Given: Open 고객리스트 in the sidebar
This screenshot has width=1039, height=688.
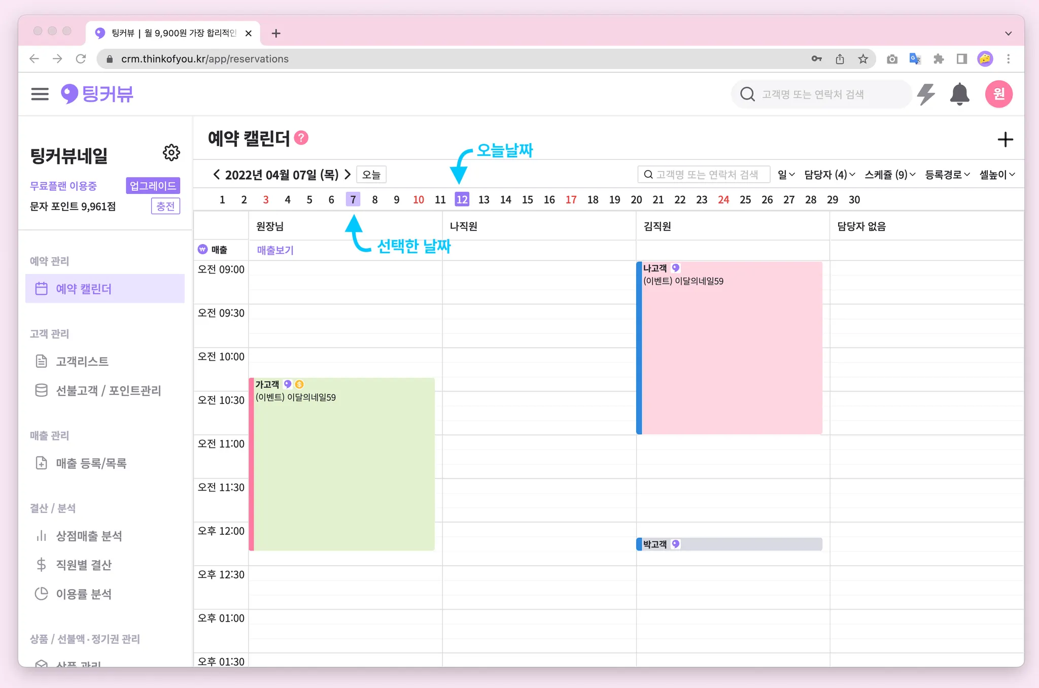Looking at the screenshot, I should point(82,361).
